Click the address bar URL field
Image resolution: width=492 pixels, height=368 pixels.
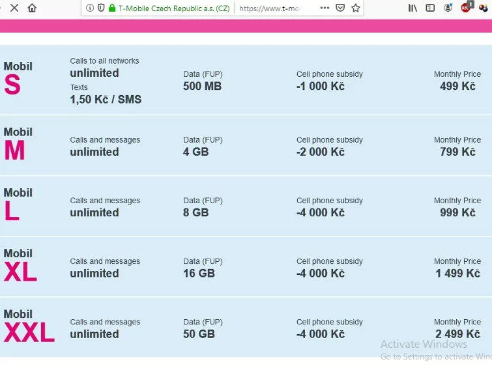coord(274,8)
